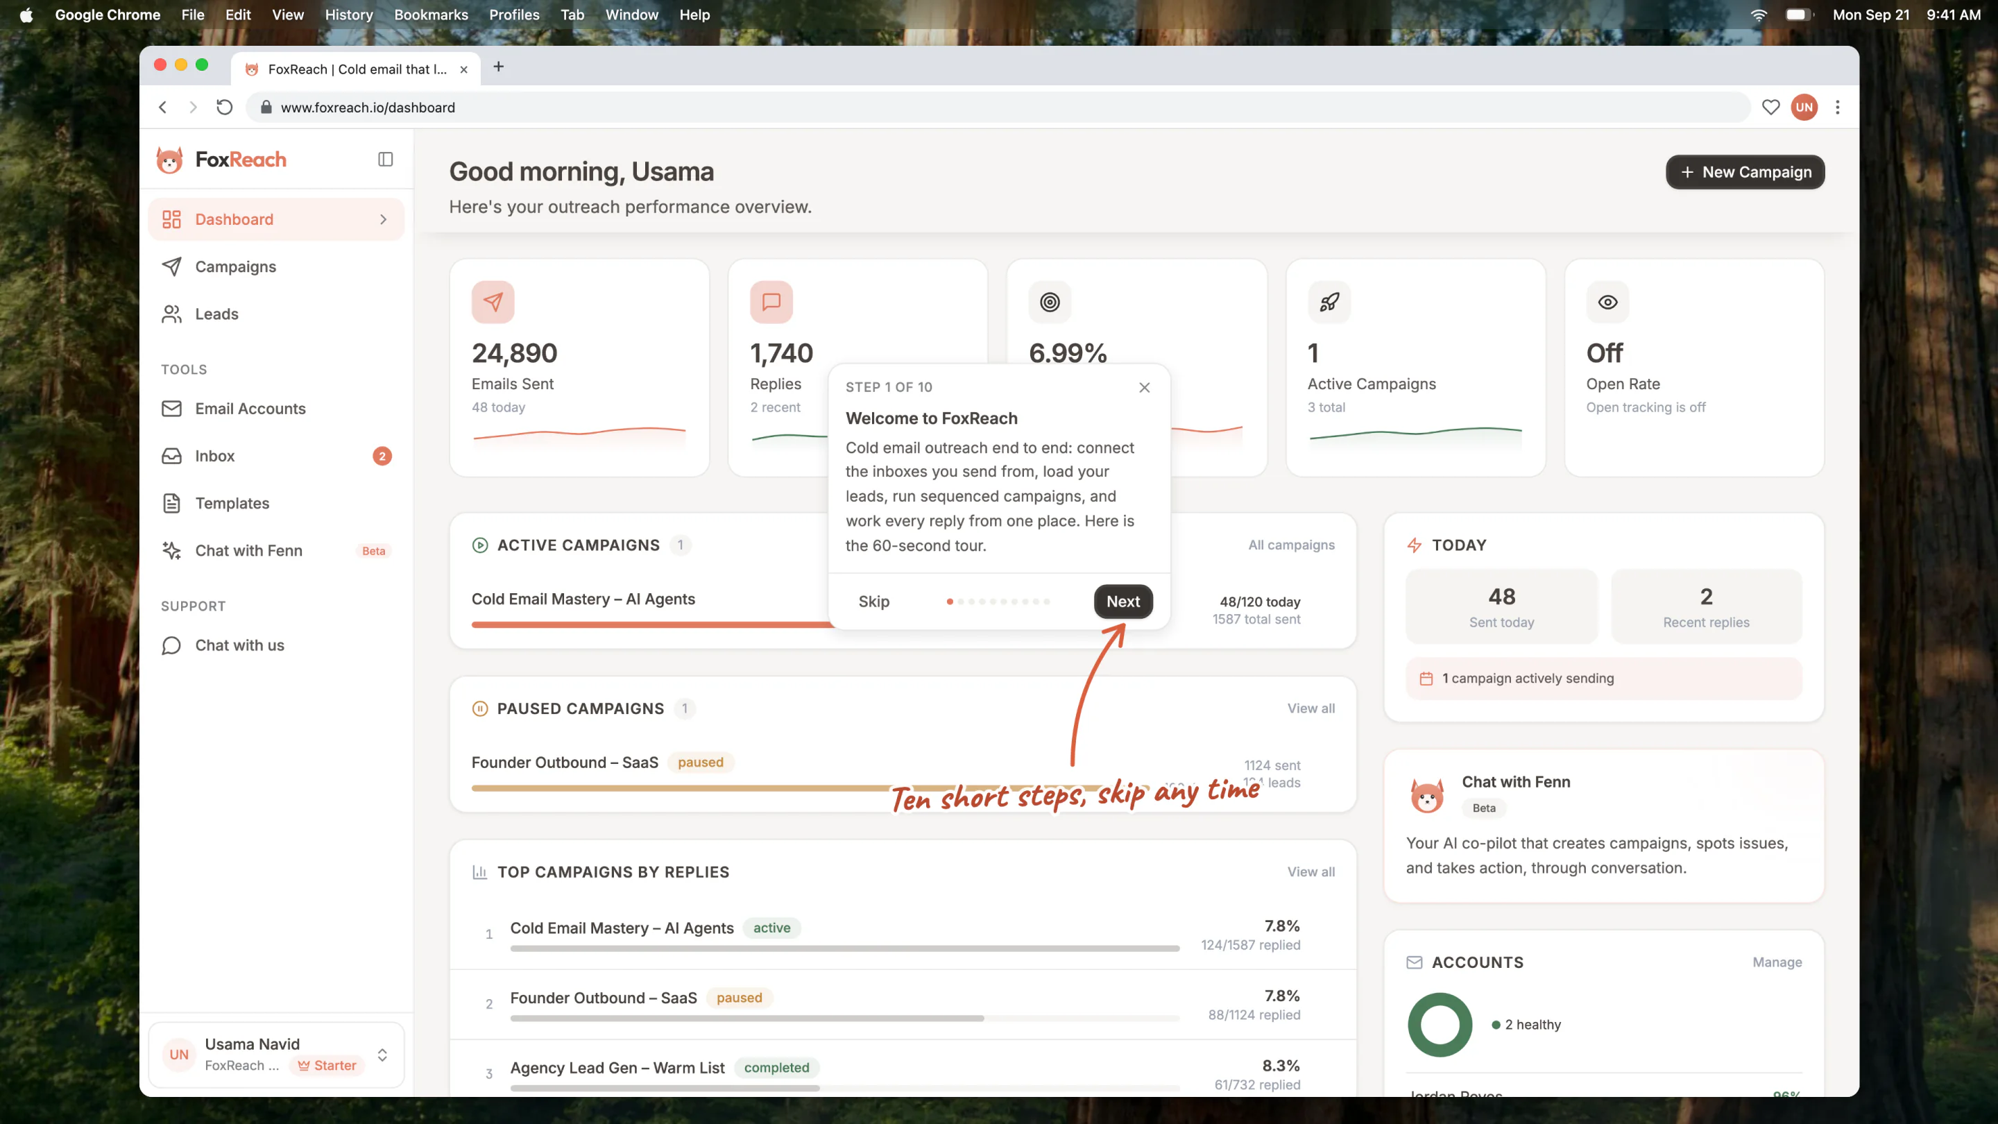The height and width of the screenshot is (1124, 1998).
Task: Click the 1 campaign actively sending banner
Action: (1604, 679)
